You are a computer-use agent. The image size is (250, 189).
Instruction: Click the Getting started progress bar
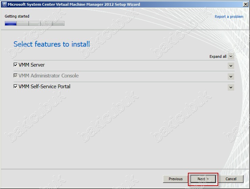[x=34, y=23]
